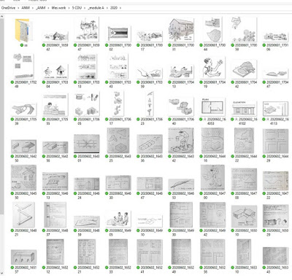Click the scrollbar up arrow
The image size is (292, 280).
[x=1, y=17]
